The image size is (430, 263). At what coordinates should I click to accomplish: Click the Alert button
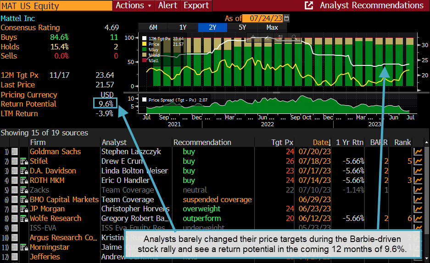tap(168, 5)
